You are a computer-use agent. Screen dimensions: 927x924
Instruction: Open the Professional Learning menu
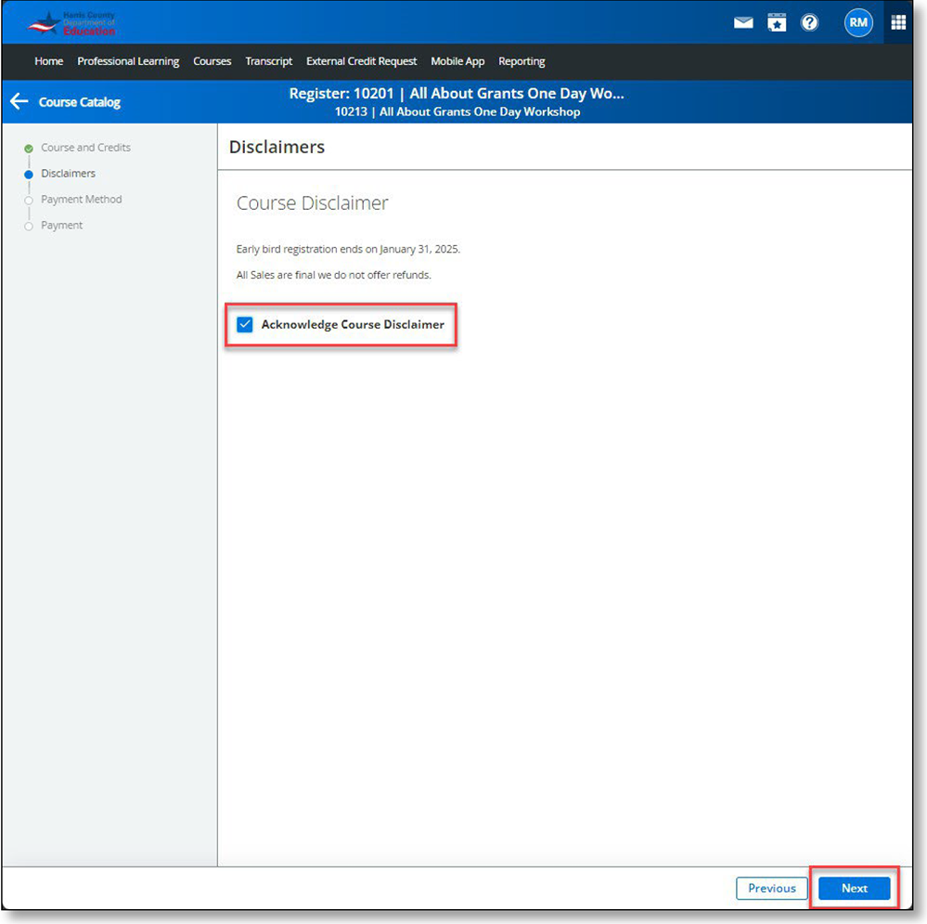[128, 61]
